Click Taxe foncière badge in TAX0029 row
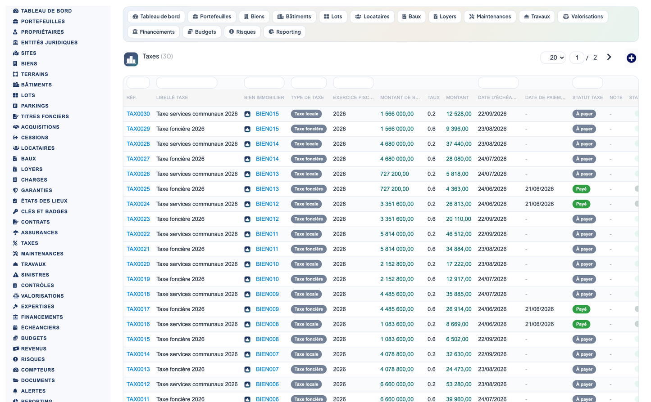 (x=309, y=129)
